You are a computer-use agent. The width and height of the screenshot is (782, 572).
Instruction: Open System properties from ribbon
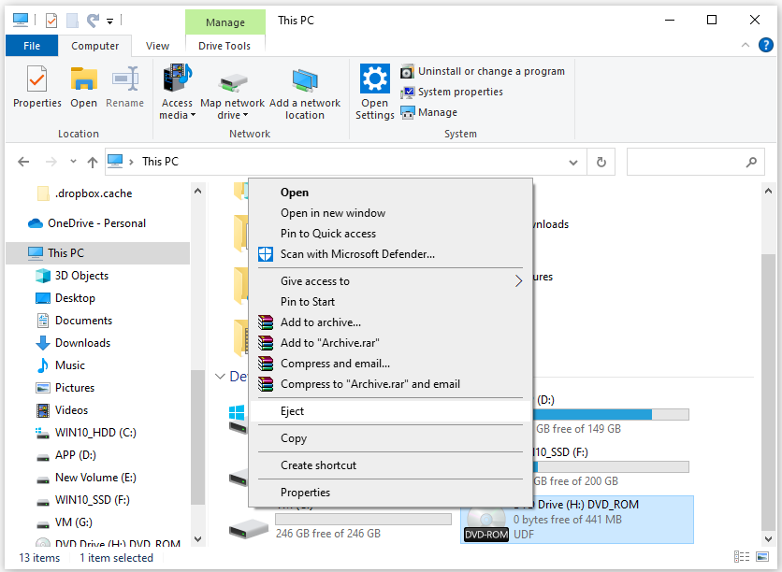tap(452, 92)
